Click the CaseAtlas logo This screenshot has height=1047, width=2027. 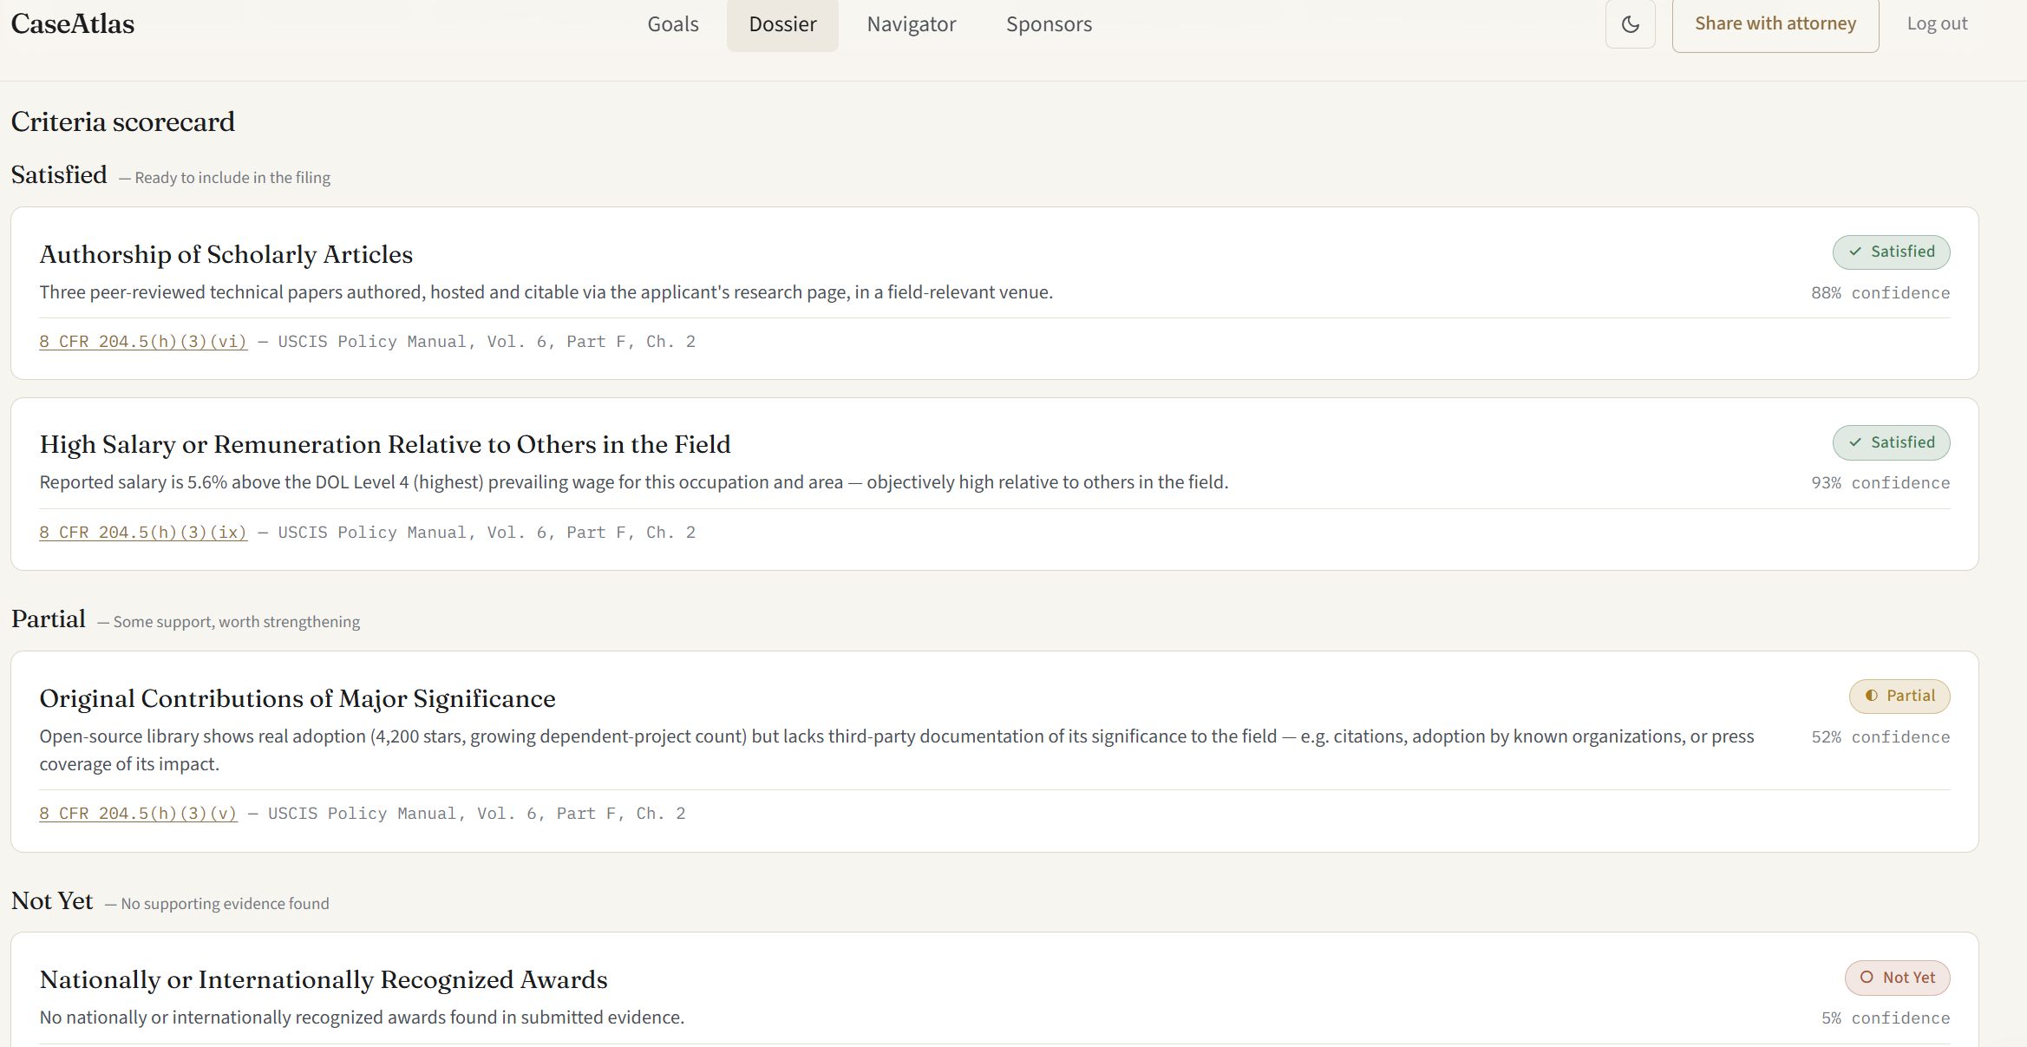click(73, 24)
